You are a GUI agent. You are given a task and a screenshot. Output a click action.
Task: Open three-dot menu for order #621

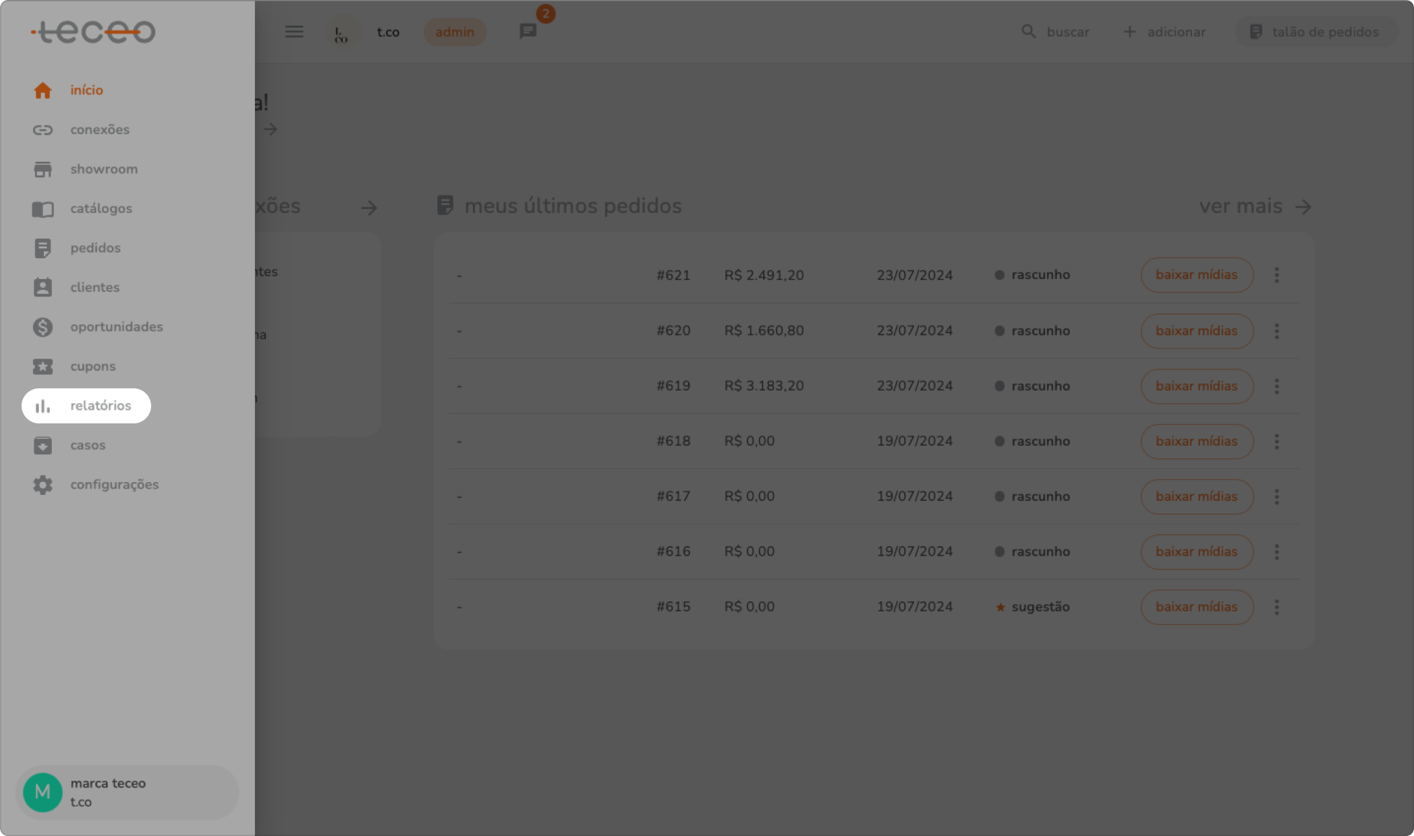1276,275
